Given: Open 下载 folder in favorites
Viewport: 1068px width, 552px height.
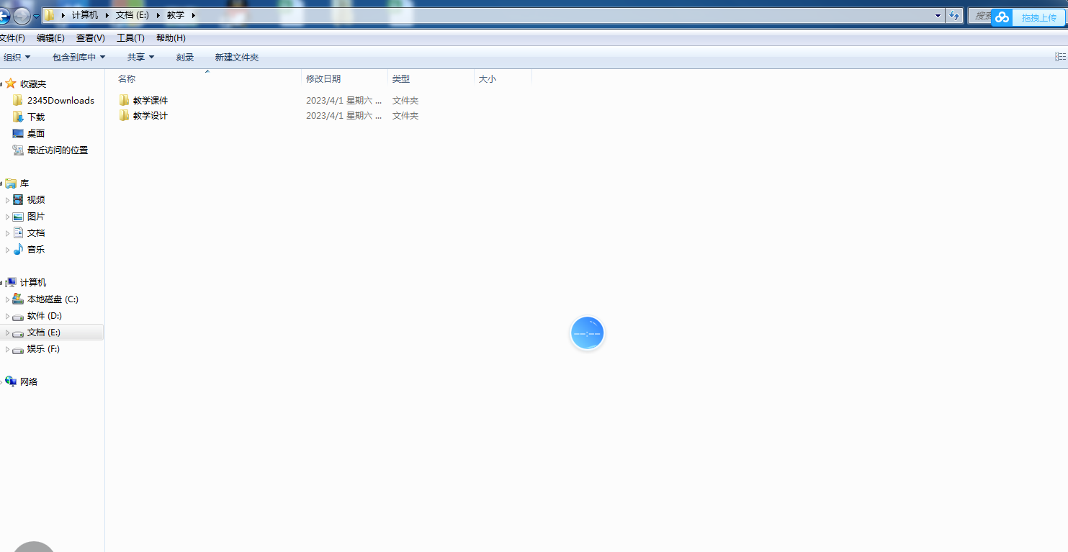Looking at the screenshot, I should [35, 117].
